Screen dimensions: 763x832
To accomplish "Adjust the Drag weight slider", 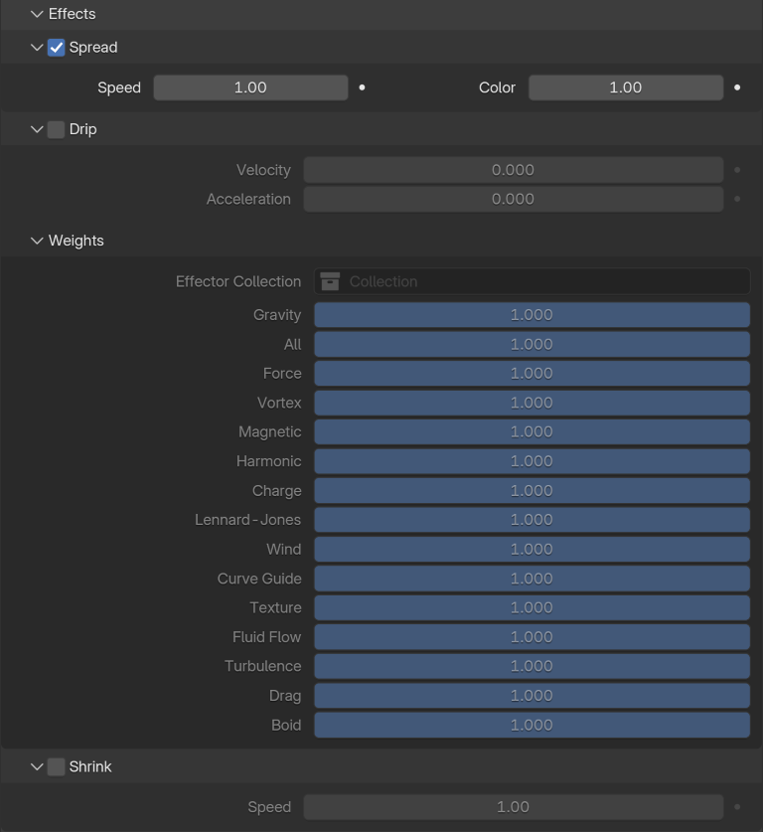I will [x=532, y=696].
